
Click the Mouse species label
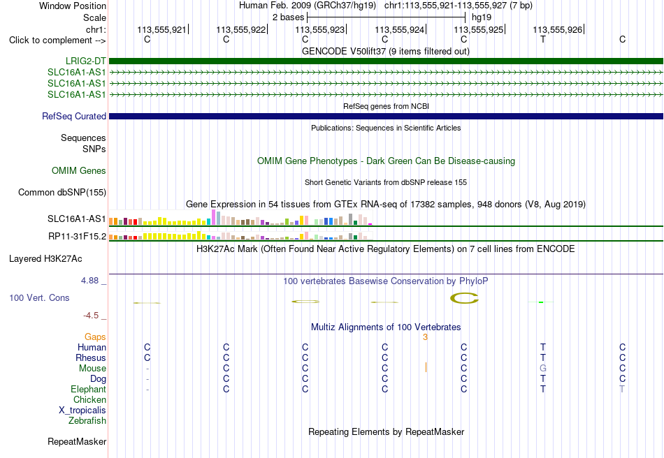click(x=92, y=369)
